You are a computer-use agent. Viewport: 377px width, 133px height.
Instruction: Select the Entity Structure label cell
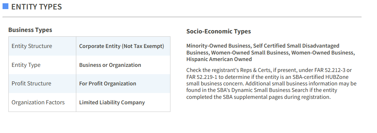tap(42, 46)
